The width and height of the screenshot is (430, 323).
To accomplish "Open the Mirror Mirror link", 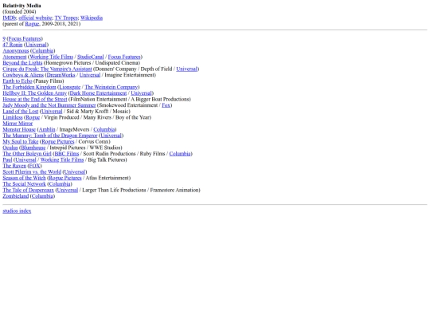I will pyautogui.click(x=18, y=124).
